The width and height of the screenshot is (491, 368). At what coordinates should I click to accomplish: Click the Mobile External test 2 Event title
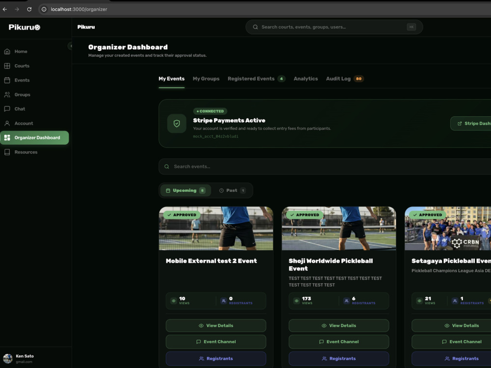[x=211, y=261]
